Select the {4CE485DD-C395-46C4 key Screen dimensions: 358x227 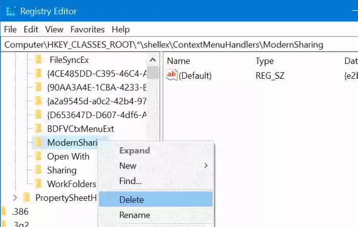pos(97,74)
